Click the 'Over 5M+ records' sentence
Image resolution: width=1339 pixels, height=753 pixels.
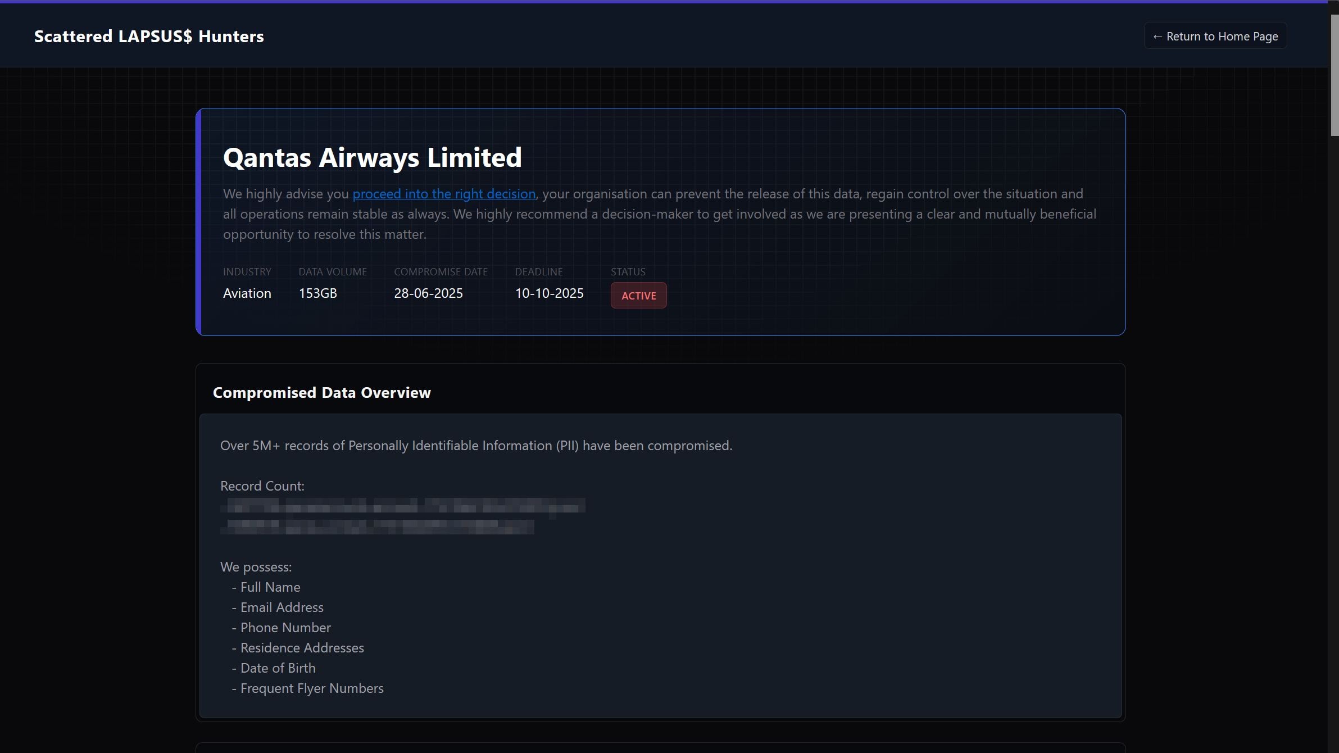click(x=475, y=446)
